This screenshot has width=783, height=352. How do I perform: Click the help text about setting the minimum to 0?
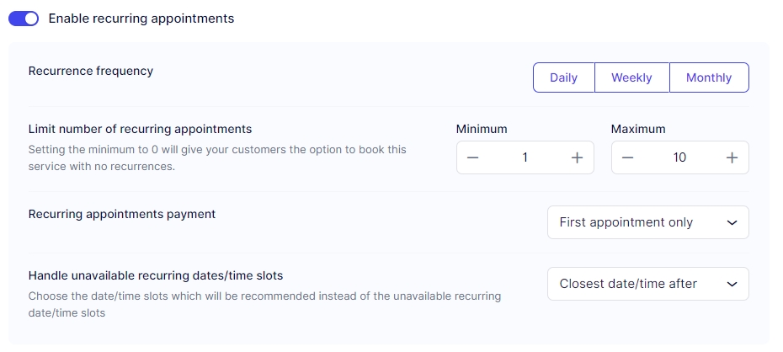pyautogui.click(x=217, y=157)
